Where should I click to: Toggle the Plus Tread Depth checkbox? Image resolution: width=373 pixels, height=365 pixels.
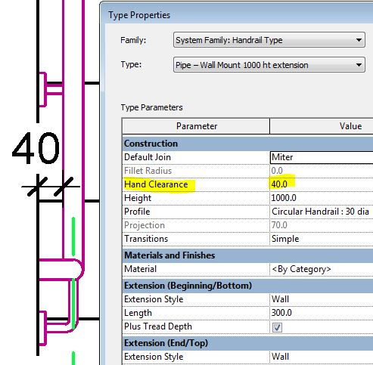point(277,327)
